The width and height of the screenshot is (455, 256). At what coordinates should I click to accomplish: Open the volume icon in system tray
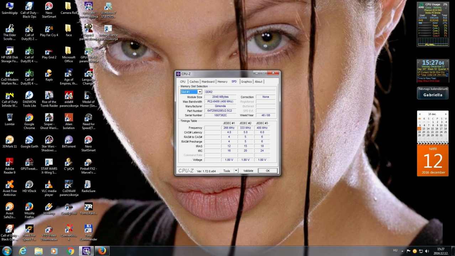click(x=427, y=251)
